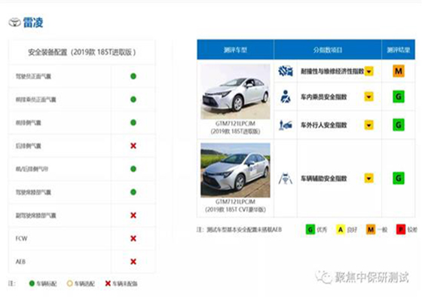Image resolution: width=422 pixels, height=297 pixels.
Task: Click the 耐撞性与维修经济性指数 label
Action: [332, 72]
